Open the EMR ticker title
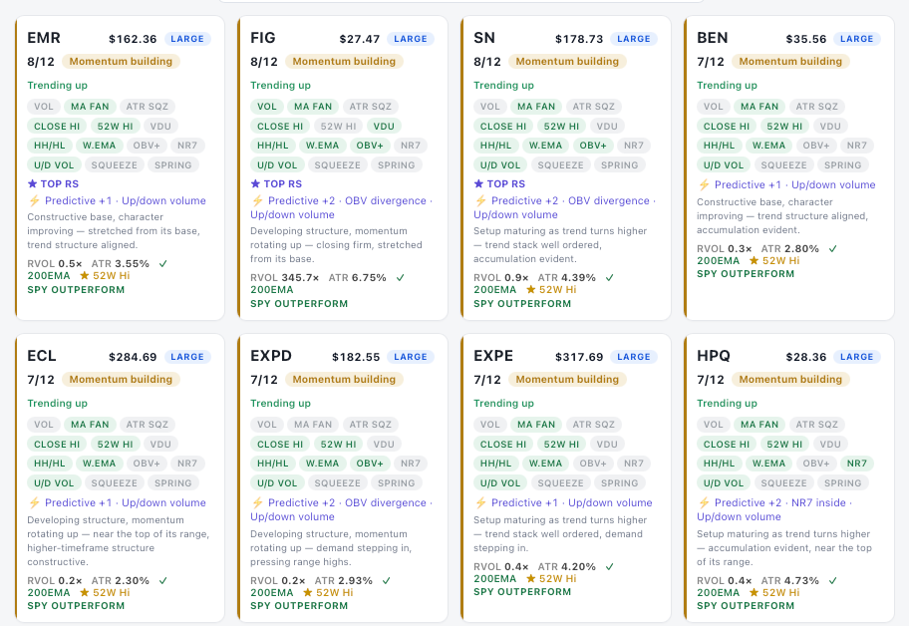The height and width of the screenshot is (626, 909). 44,38
